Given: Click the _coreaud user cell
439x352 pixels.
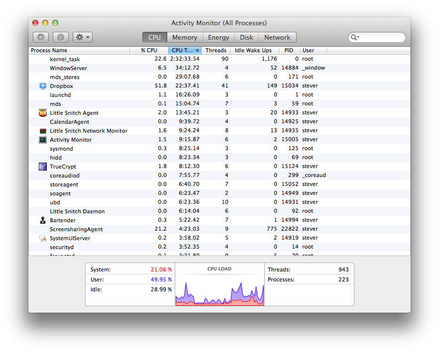Looking at the screenshot, I should coord(314,175).
